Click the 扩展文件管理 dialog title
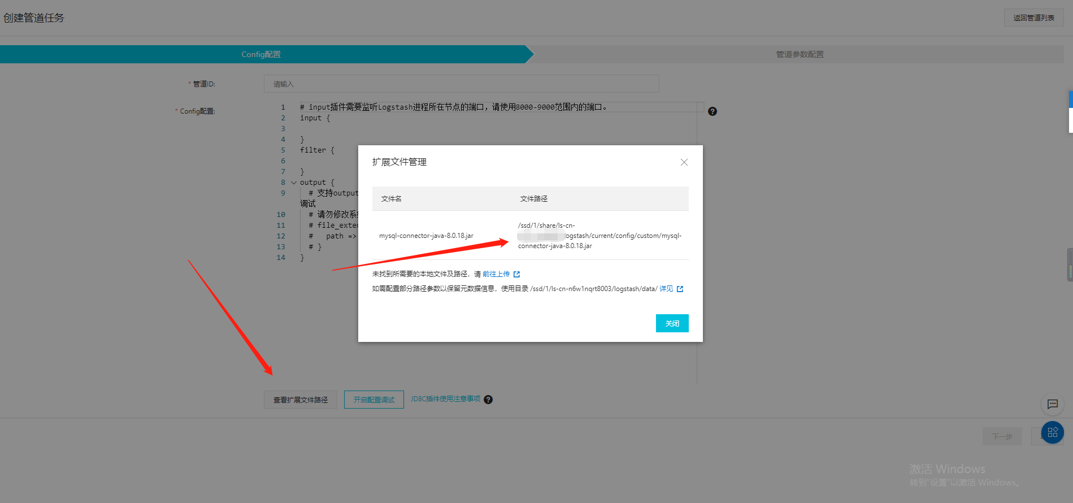 [399, 162]
